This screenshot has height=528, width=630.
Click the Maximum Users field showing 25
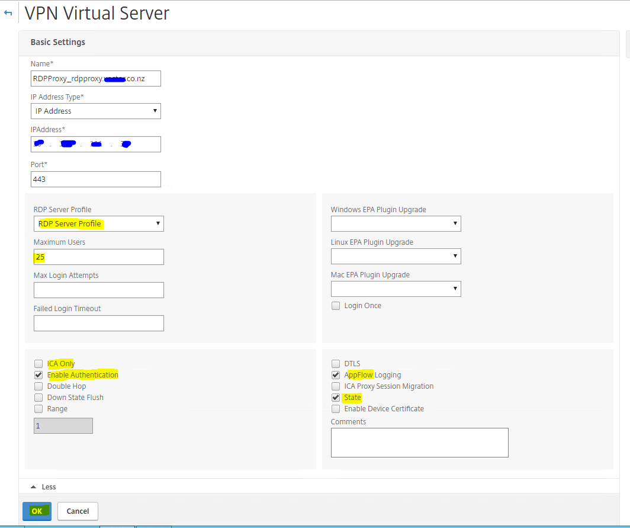(x=98, y=257)
